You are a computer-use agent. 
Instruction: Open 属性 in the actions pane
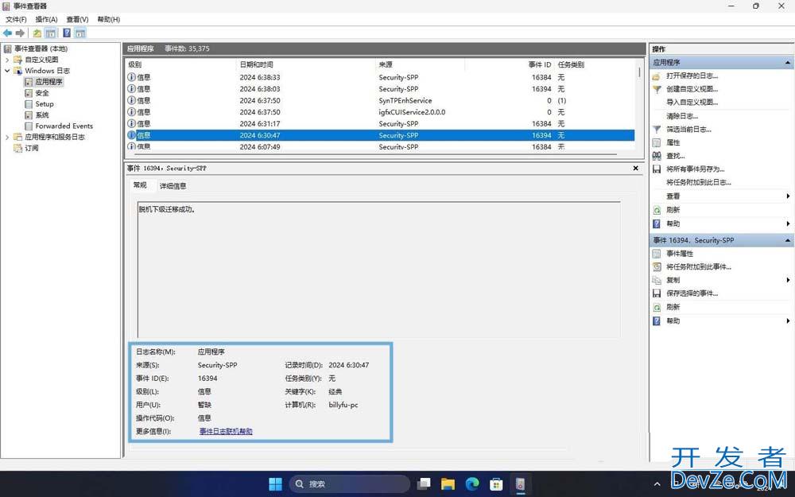[x=673, y=142]
